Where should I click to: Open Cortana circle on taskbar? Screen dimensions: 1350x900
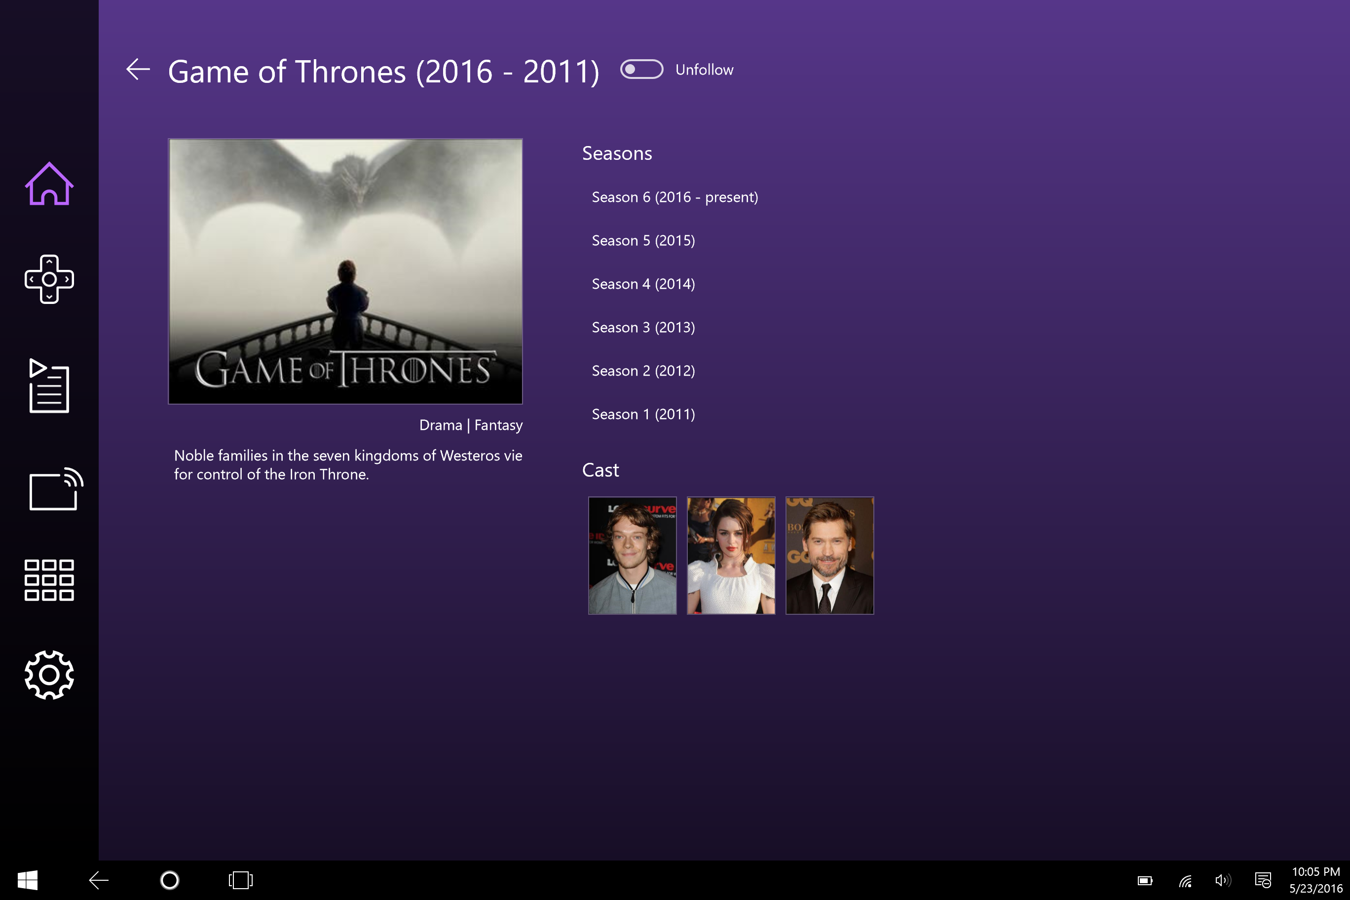point(169,880)
